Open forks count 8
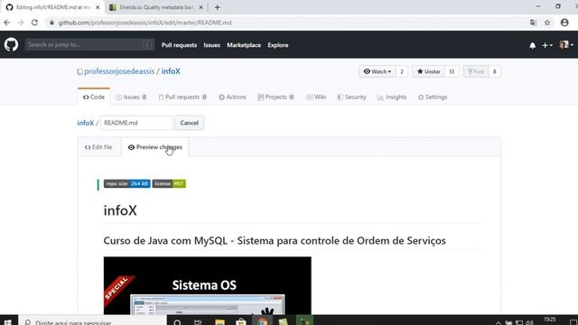This screenshot has width=578, height=325. tap(494, 71)
